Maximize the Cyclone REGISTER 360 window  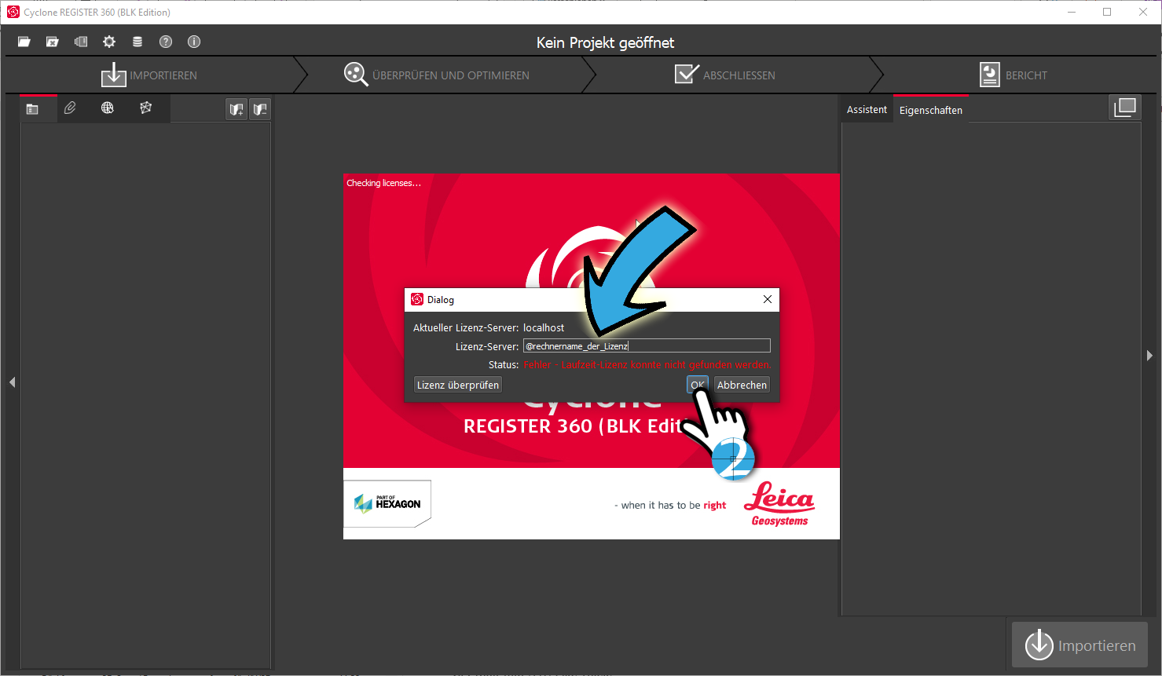click(x=1107, y=12)
